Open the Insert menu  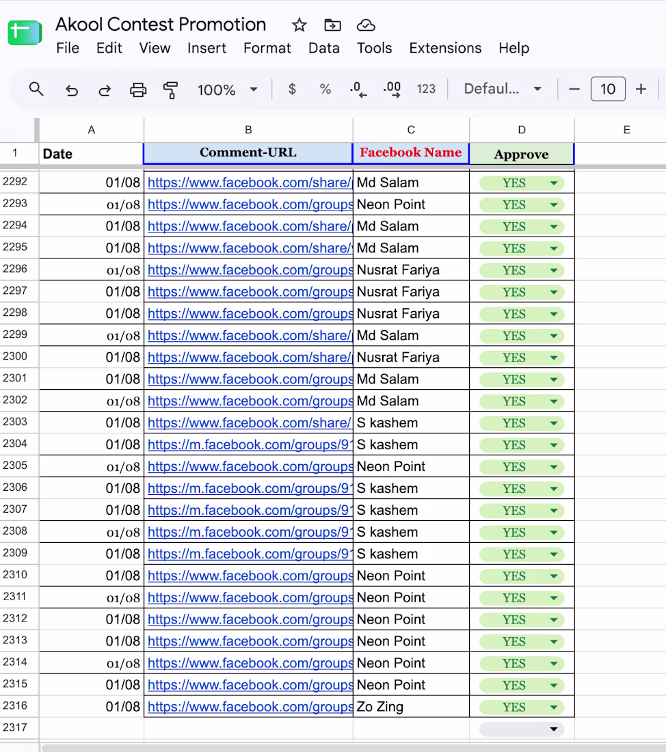(207, 48)
